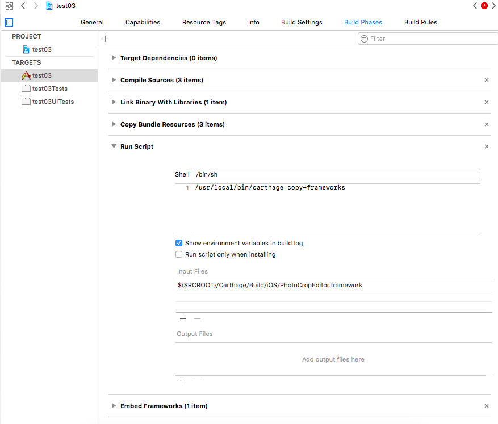Enable Run script only when installing
498x424 pixels.
(x=179, y=255)
